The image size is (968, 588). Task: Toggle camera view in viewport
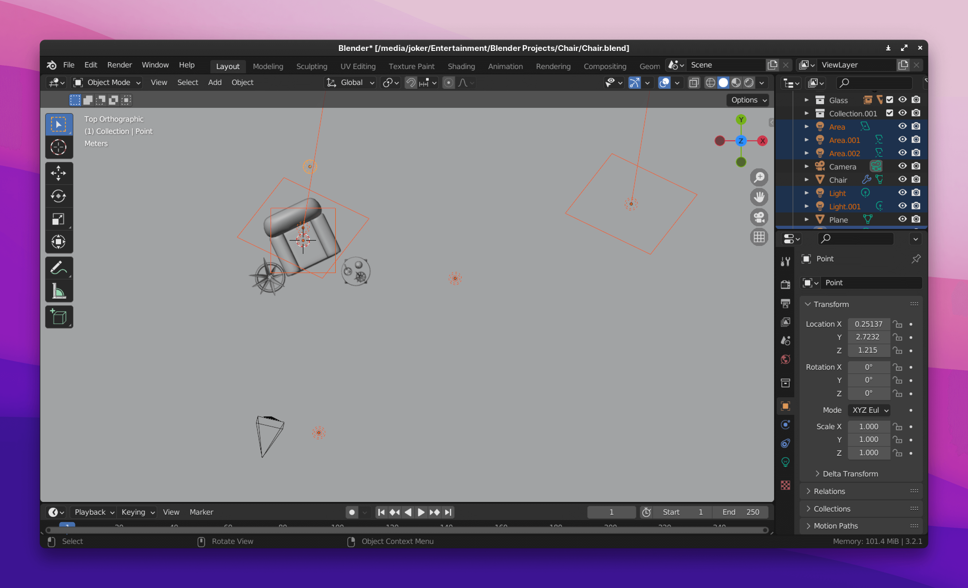[x=759, y=217]
